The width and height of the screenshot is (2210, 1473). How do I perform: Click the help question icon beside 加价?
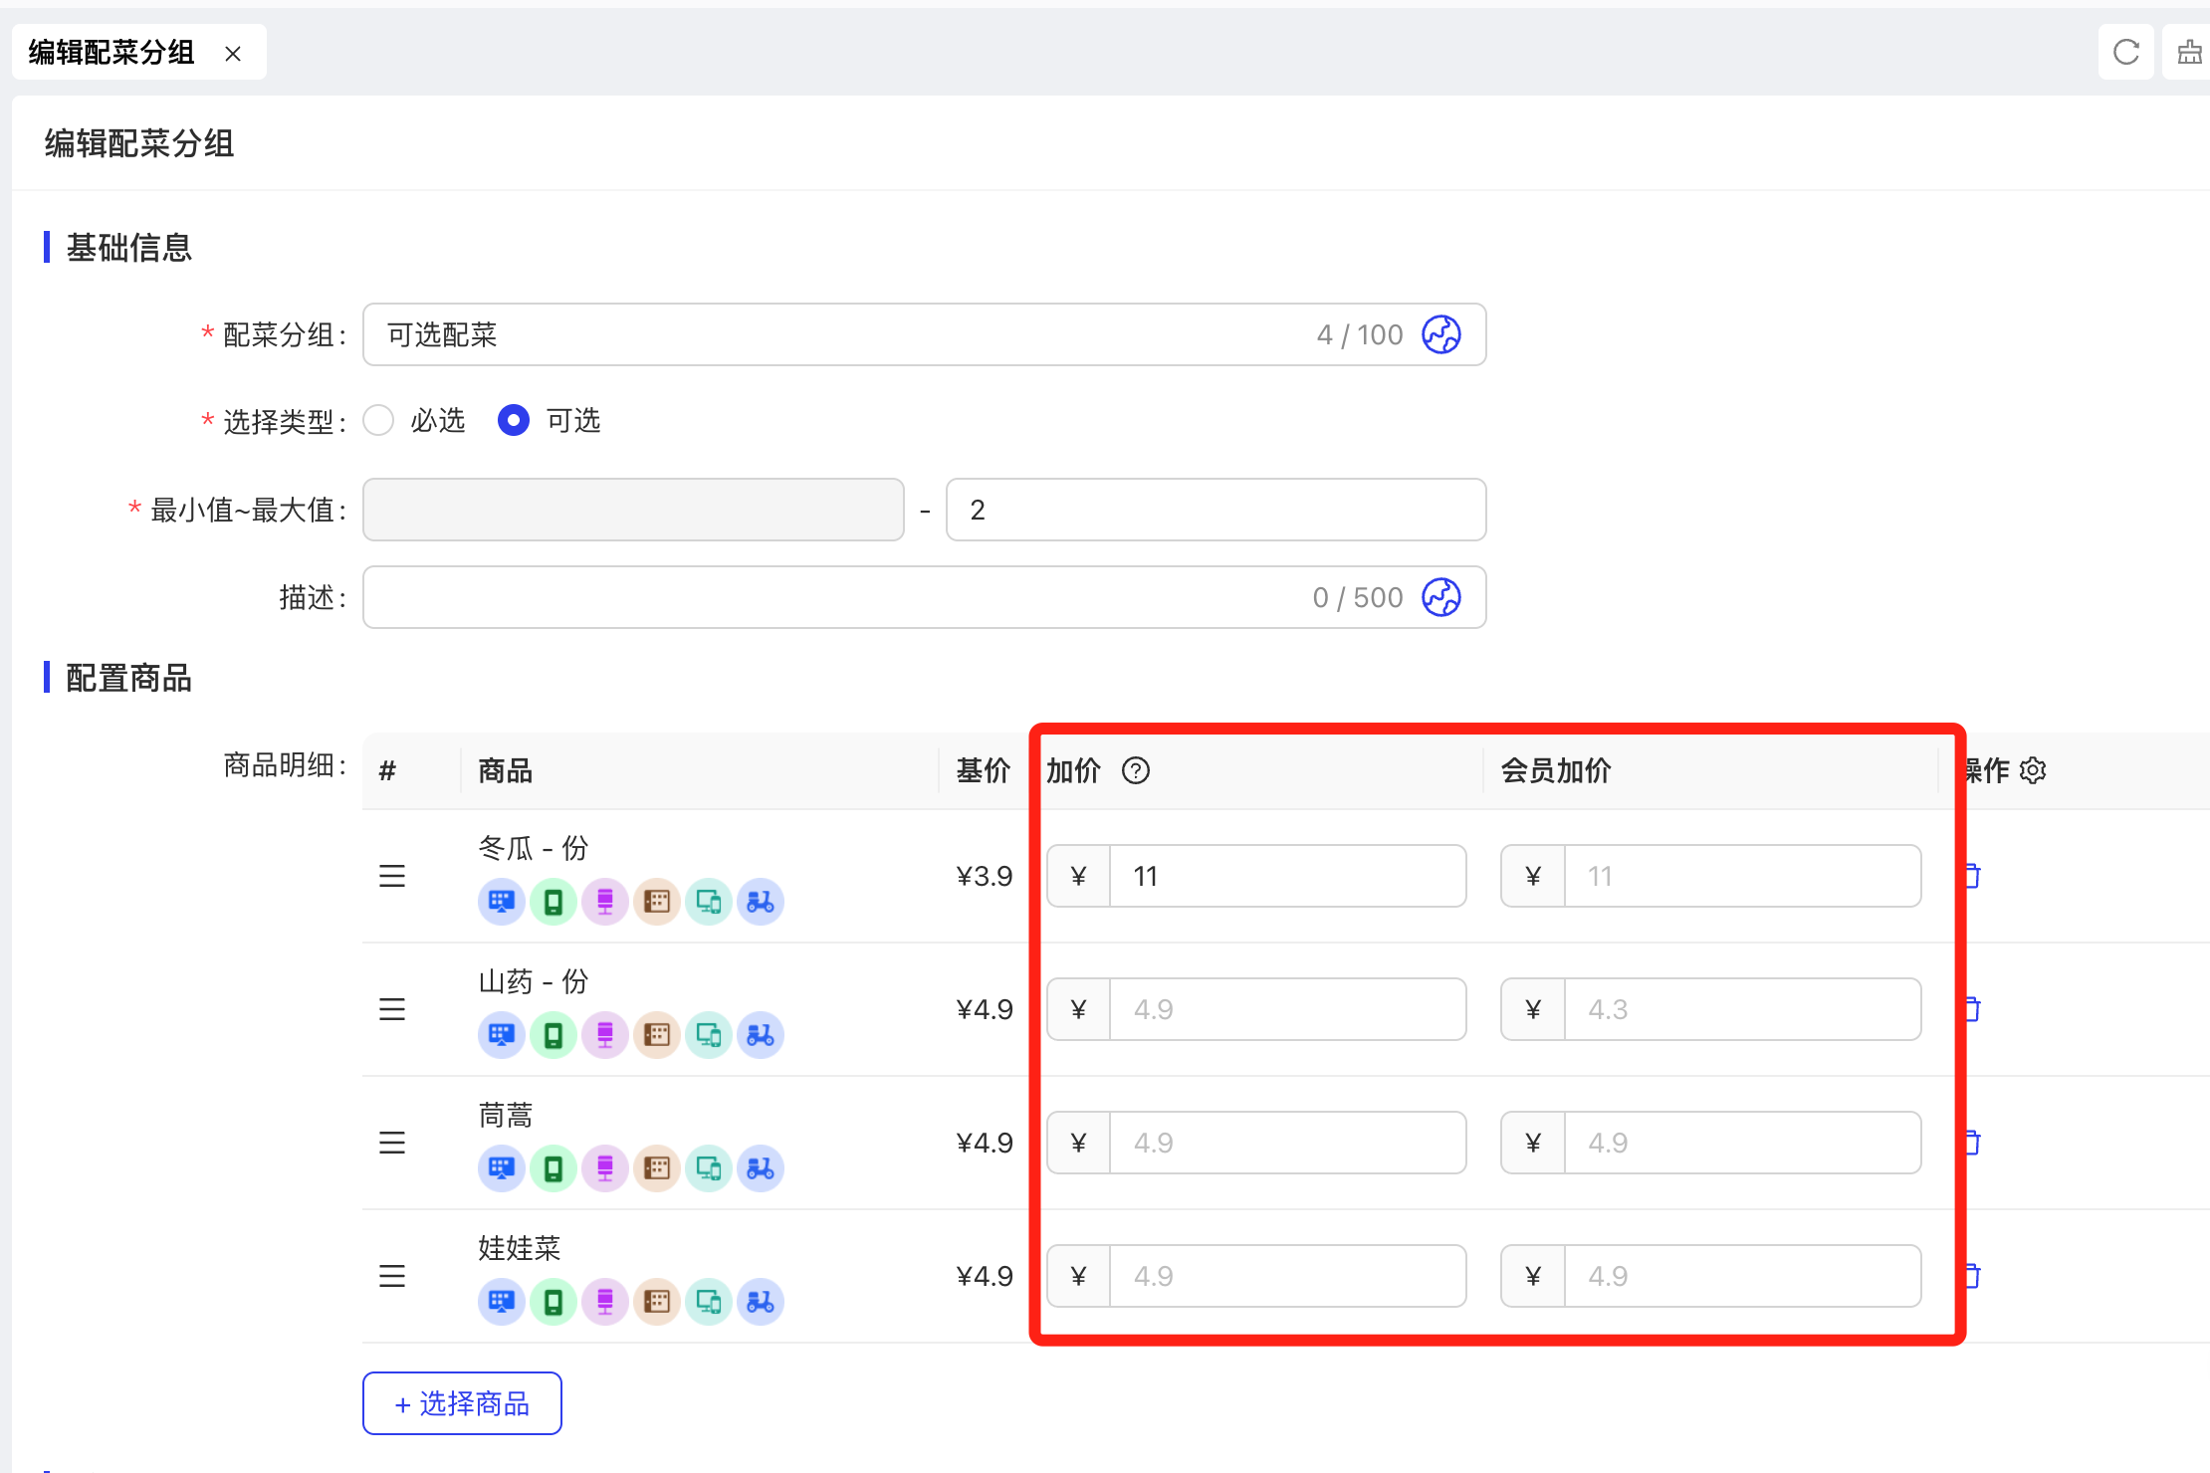tap(1135, 770)
